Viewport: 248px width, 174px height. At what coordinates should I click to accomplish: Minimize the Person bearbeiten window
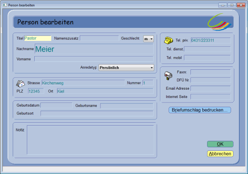(x=223, y=5)
